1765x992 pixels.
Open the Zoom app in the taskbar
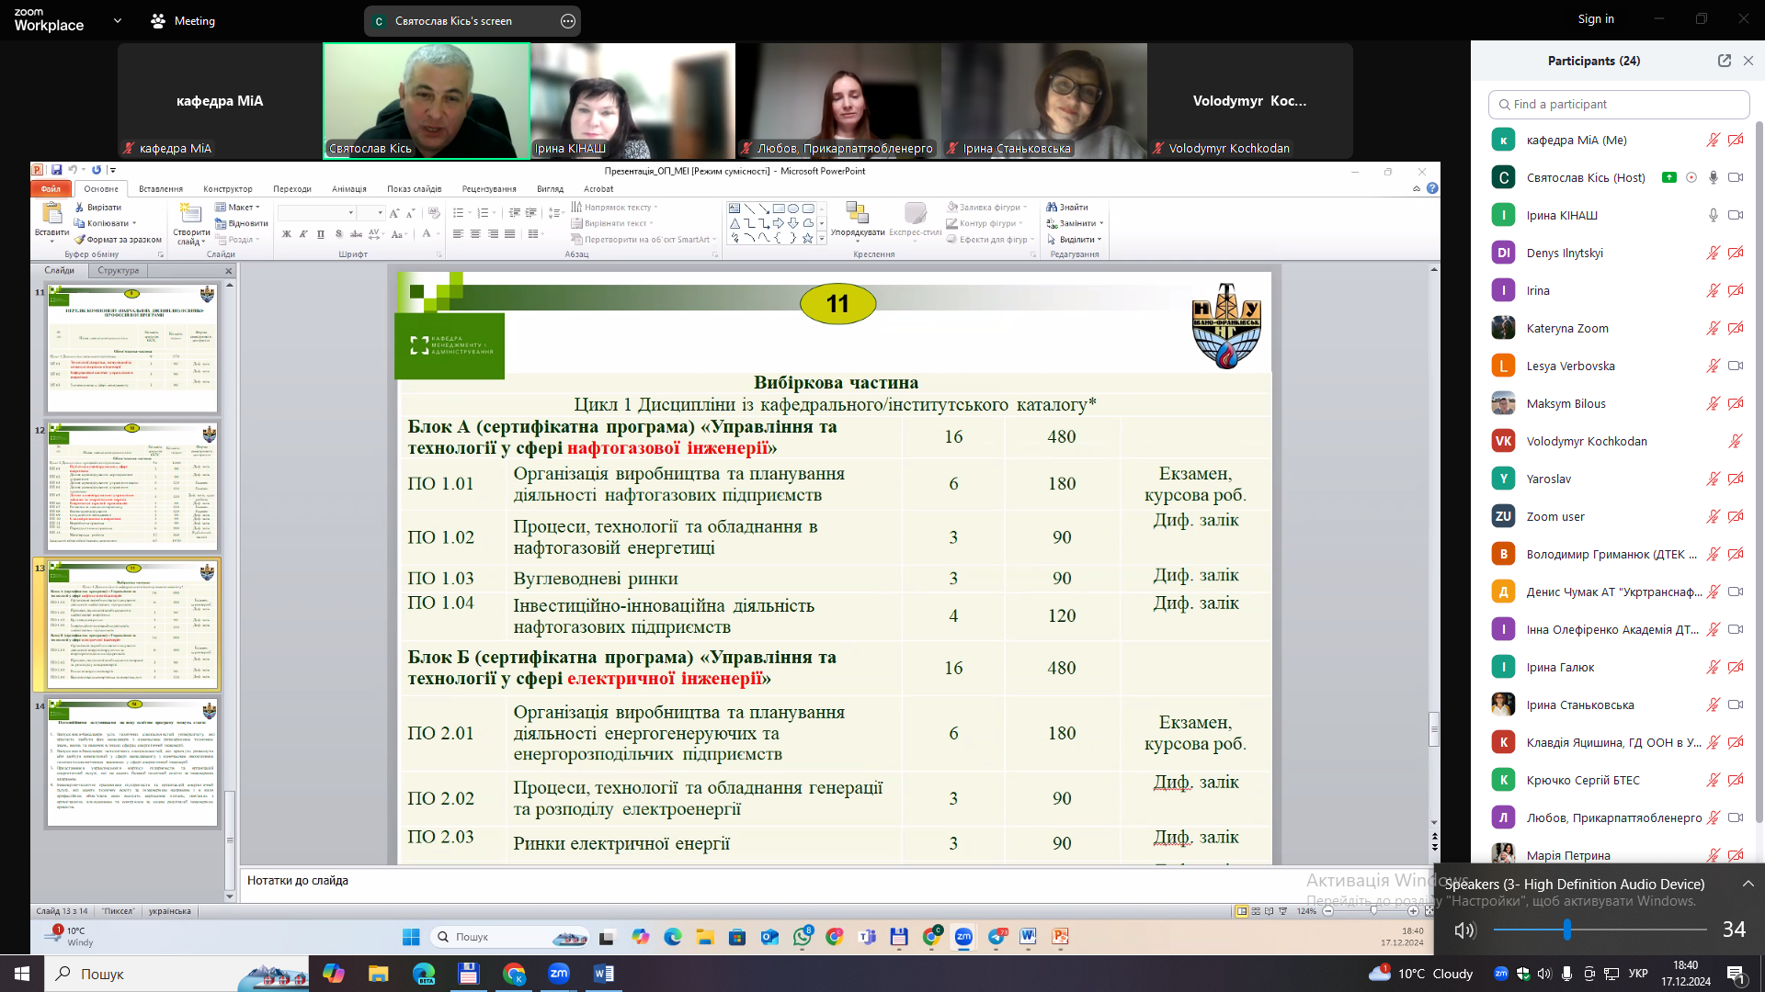pos(558,974)
